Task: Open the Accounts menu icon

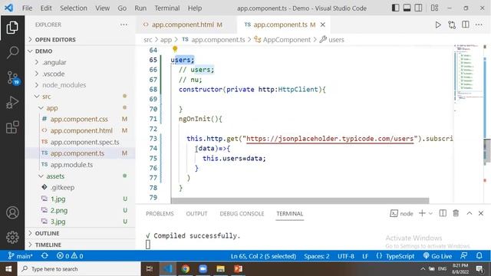Action: [12, 212]
